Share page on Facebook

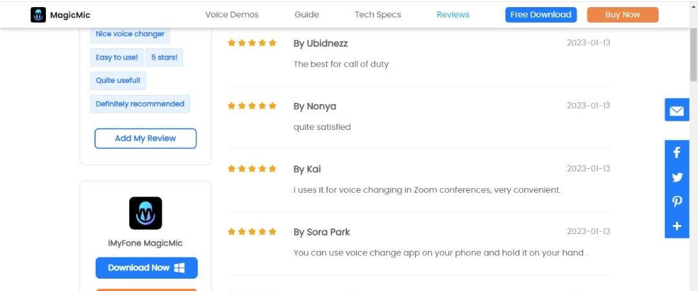(x=677, y=153)
